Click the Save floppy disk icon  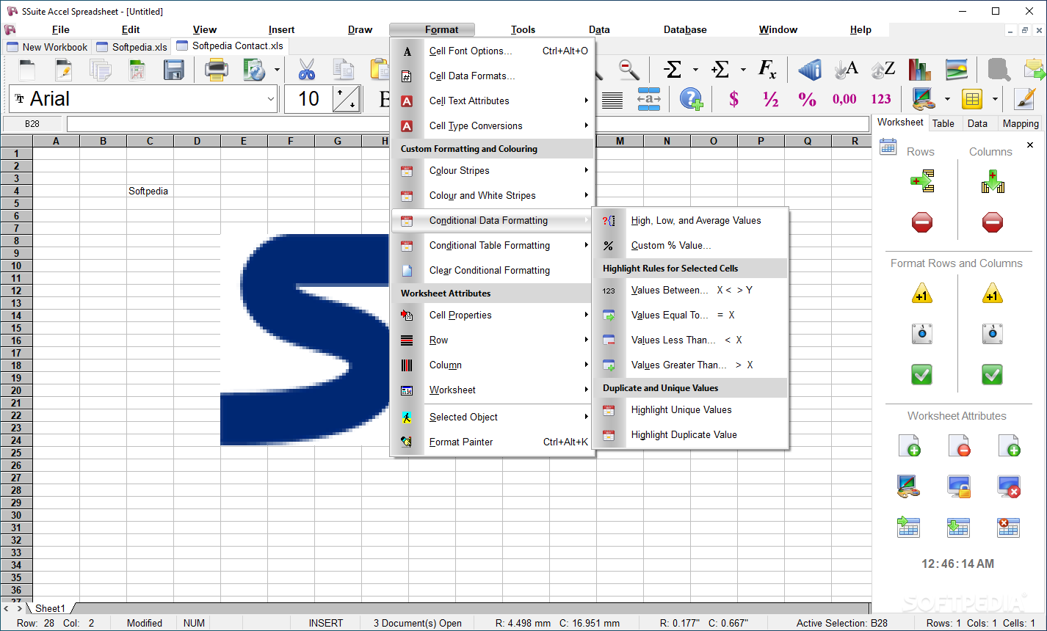tap(173, 70)
